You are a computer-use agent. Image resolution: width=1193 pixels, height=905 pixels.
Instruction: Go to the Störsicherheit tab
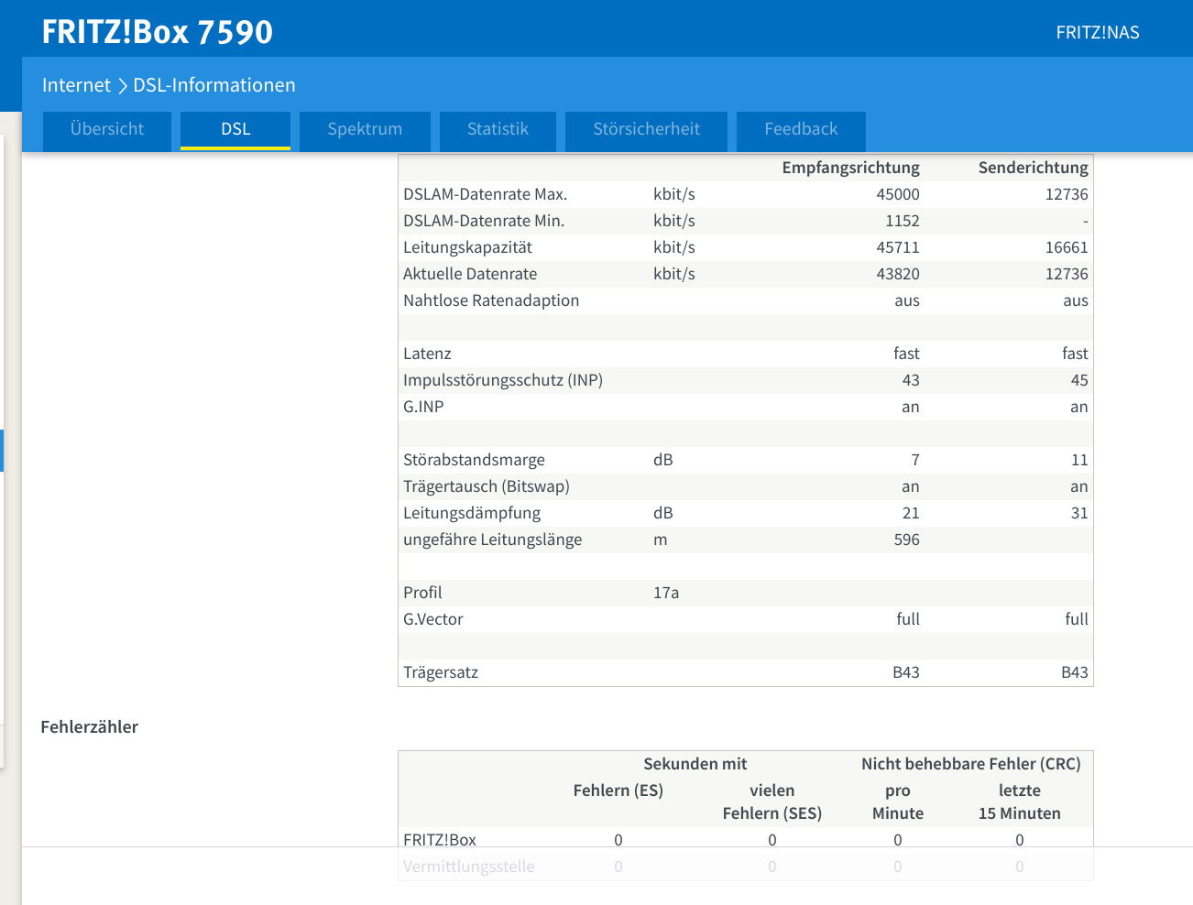coord(646,130)
